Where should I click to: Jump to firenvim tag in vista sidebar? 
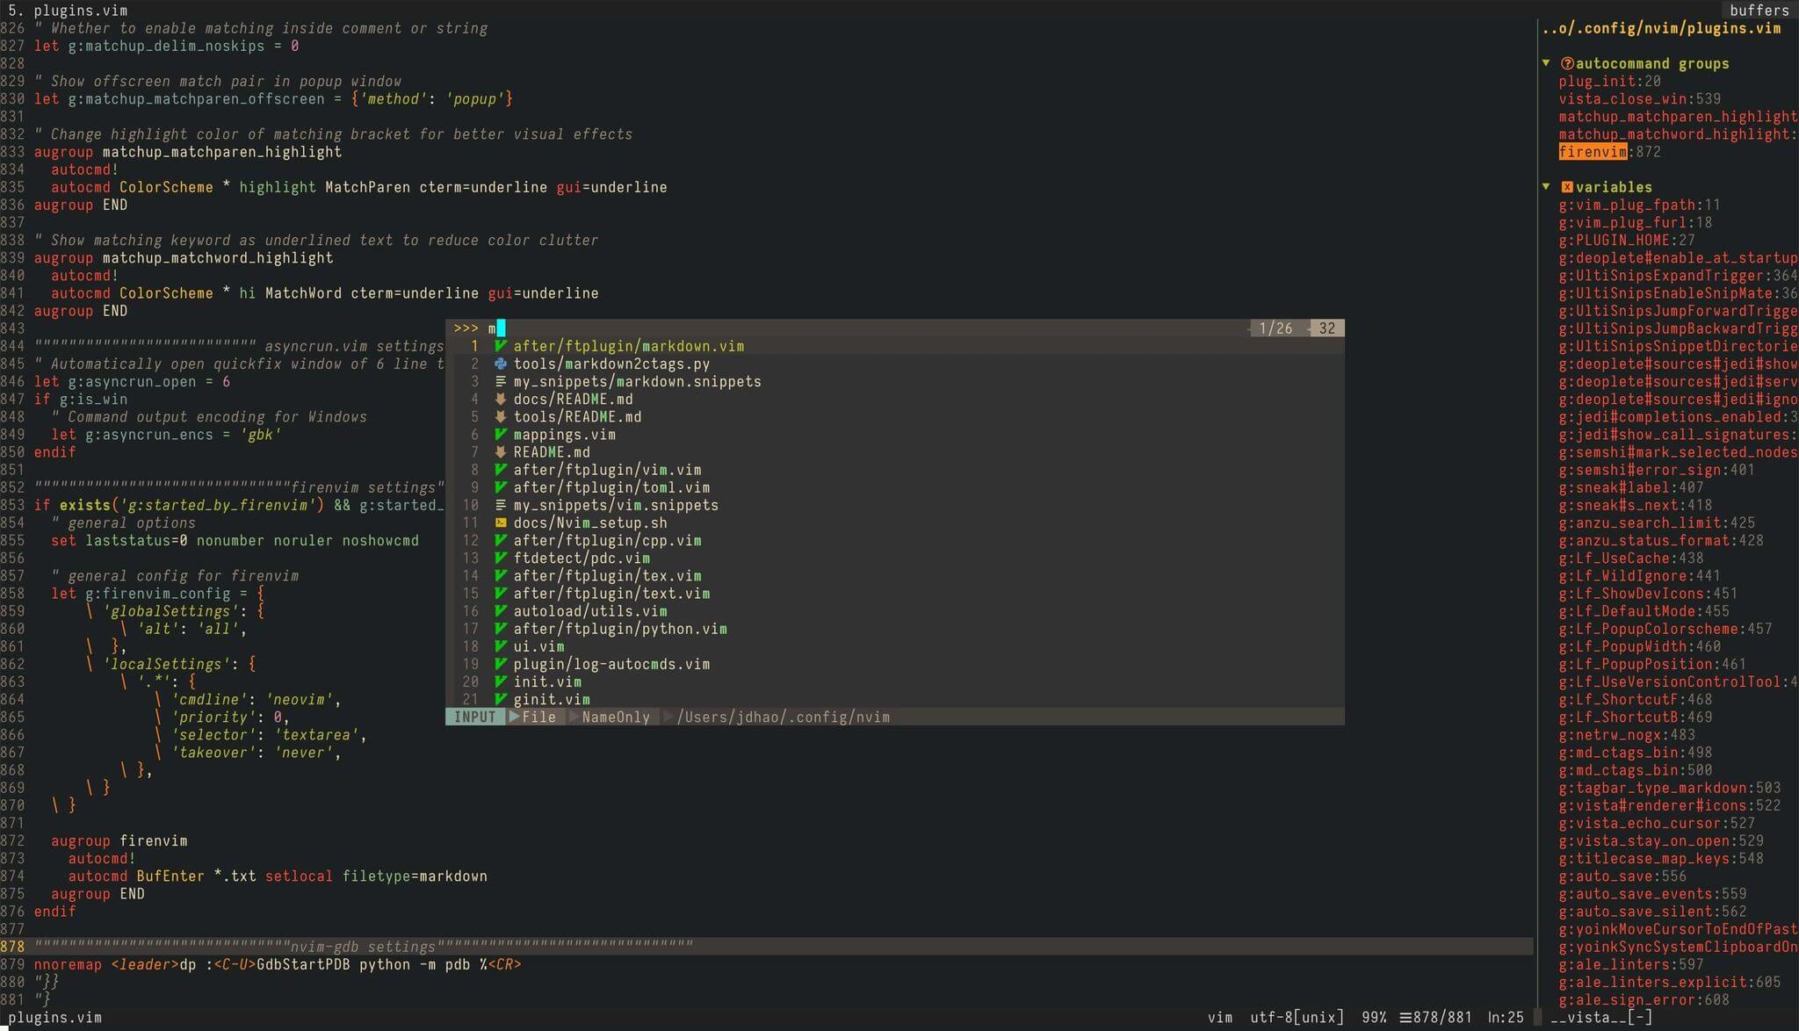tap(1592, 152)
